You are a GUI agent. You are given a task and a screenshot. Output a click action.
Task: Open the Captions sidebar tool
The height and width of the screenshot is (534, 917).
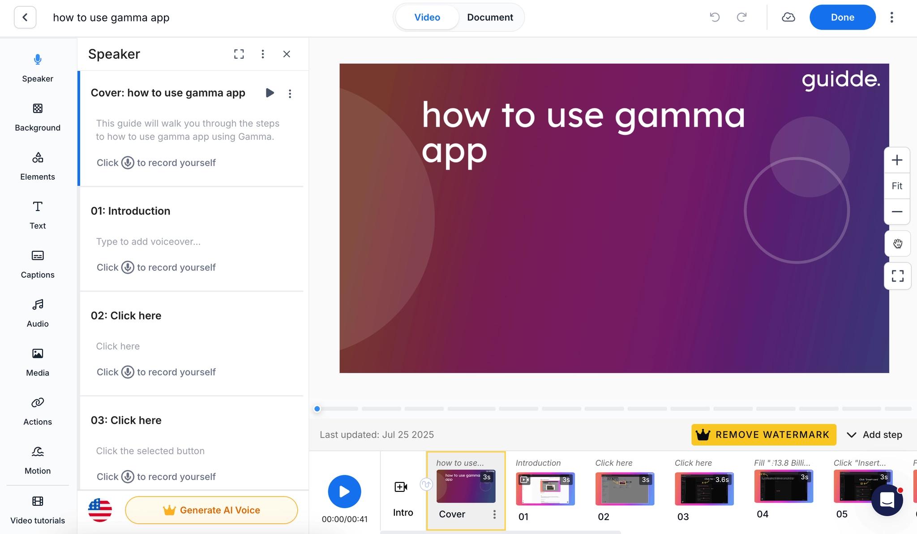38,264
